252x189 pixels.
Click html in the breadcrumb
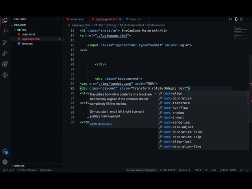[100, 25]
